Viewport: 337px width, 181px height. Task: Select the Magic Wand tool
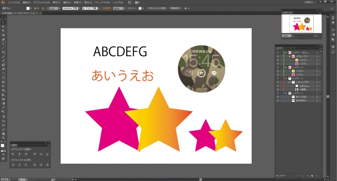click(3, 31)
